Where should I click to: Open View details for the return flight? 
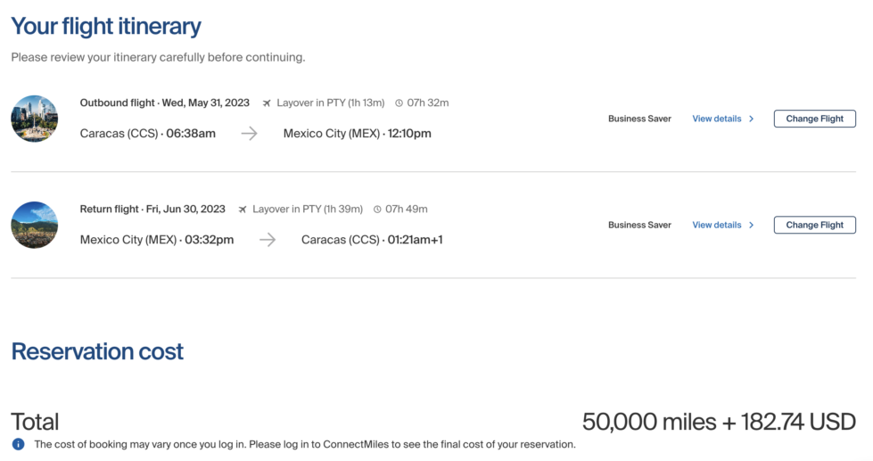tap(716, 225)
